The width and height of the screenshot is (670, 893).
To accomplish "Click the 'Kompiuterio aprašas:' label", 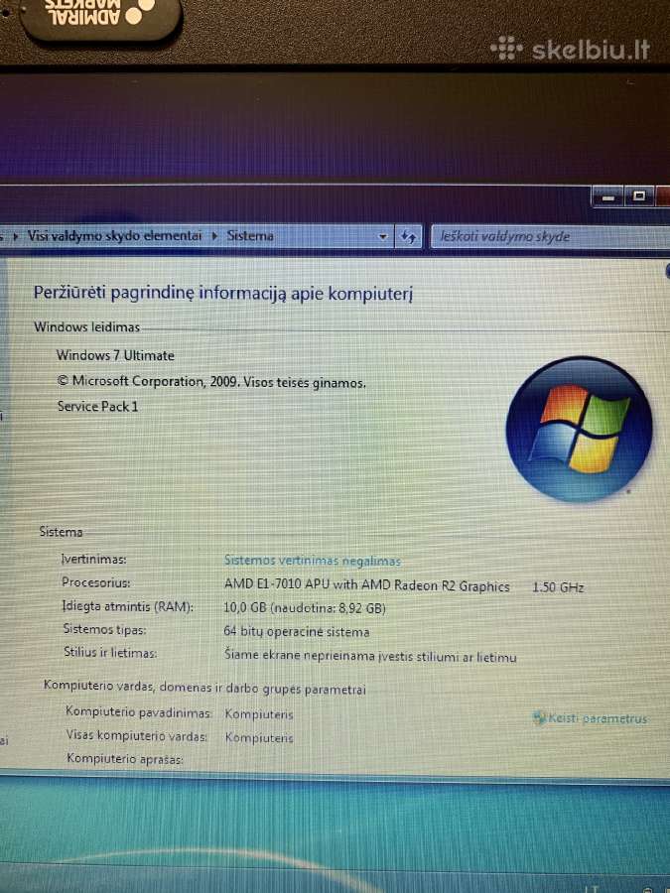I will [x=125, y=759].
